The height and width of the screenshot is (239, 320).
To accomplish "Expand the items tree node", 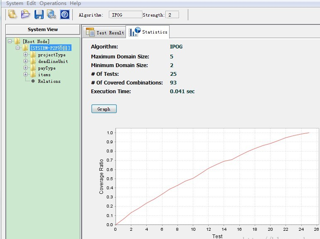I will pyautogui.click(x=25, y=75).
